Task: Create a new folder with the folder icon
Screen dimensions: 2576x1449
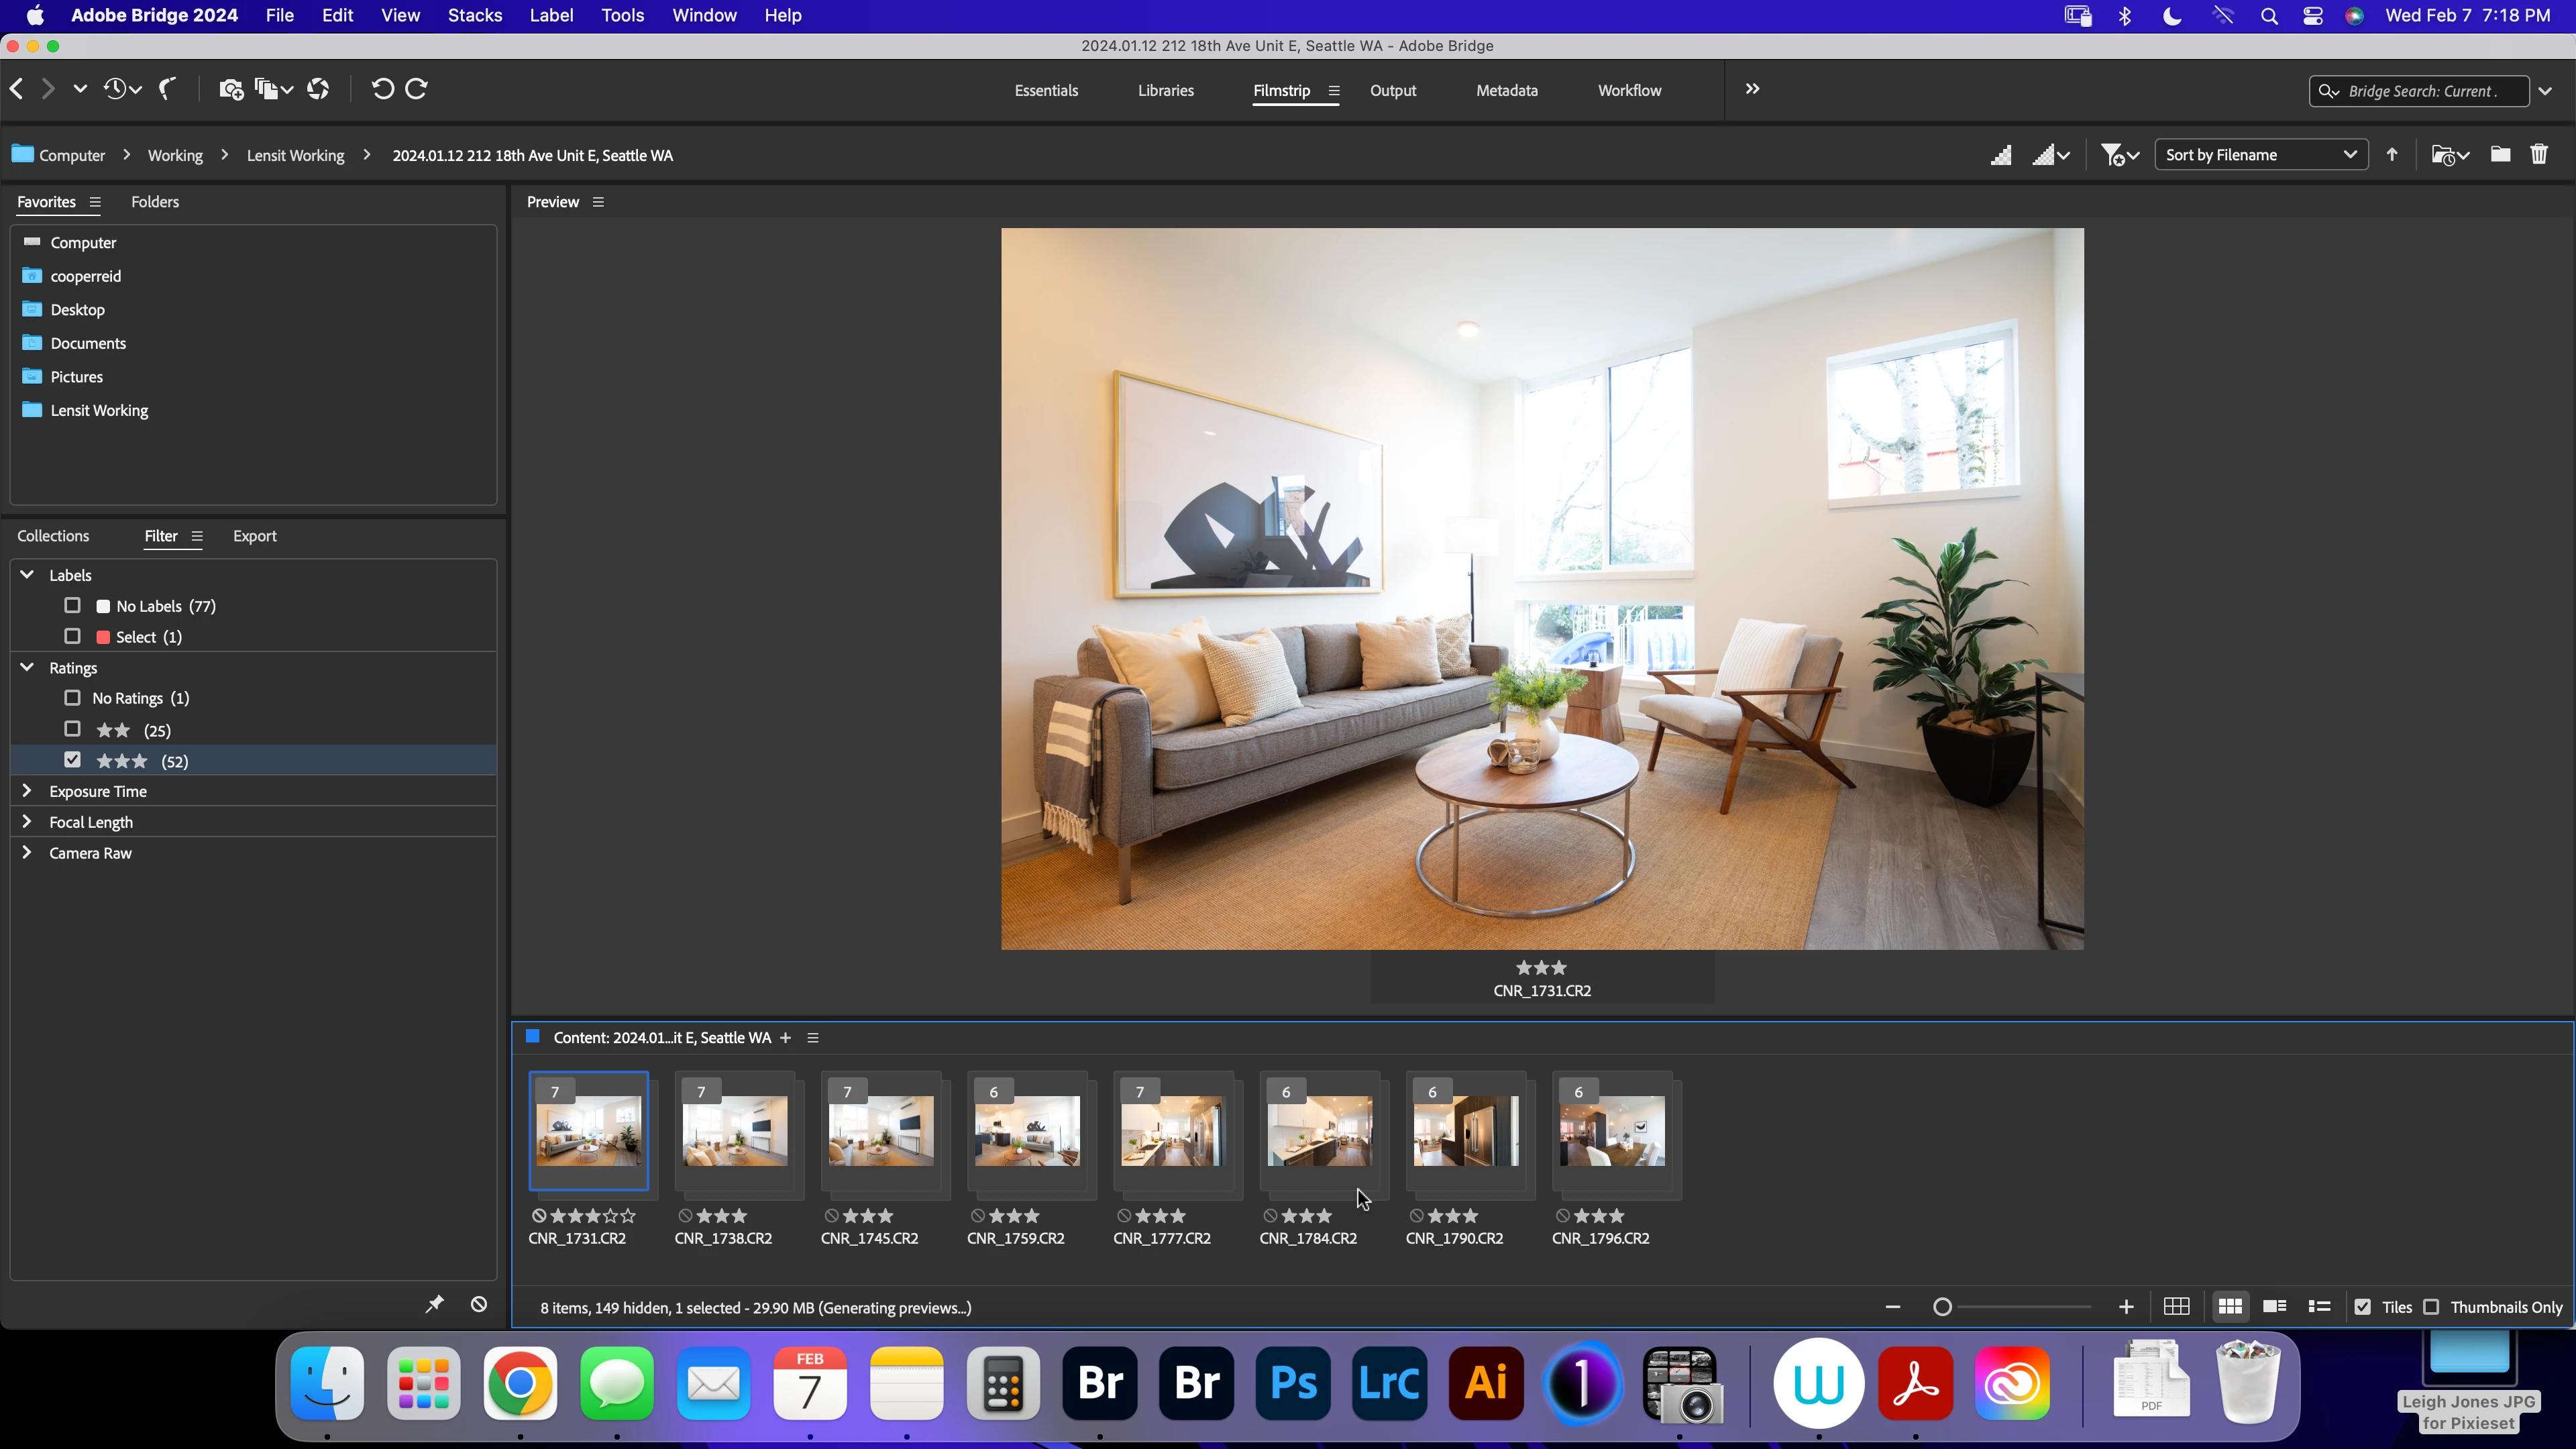Action: click(x=2500, y=155)
